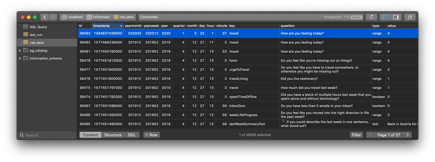Select fxlifesheet database in breadcrumb

[x=98, y=17]
